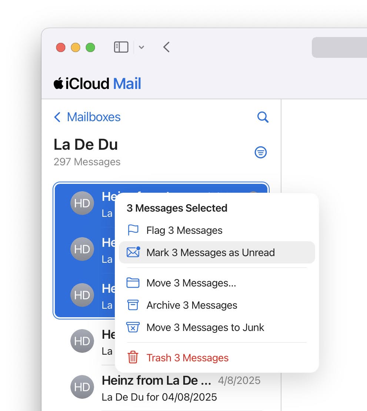Select Trash 3 Messages
367x411 pixels.
pos(217,358)
